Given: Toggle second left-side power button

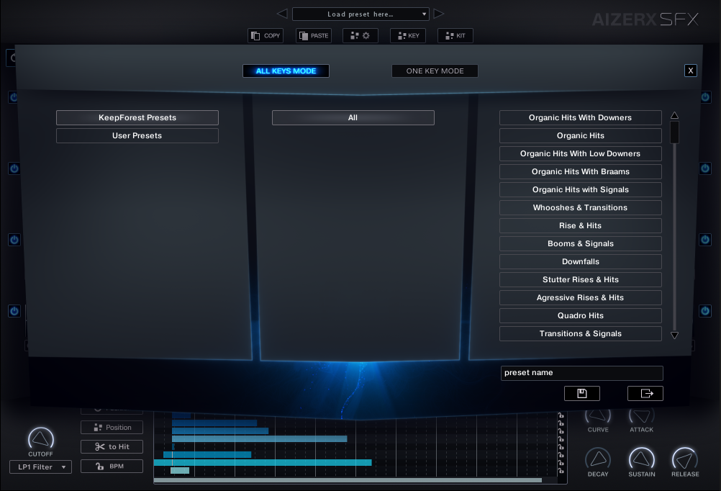Looking at the screenshot, I should (14, 168).
